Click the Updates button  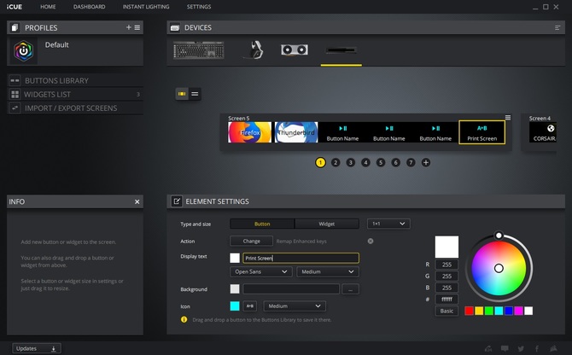pyautogui.click(x=37, y=348)
